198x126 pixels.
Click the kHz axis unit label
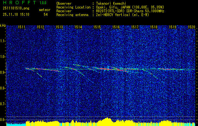click(3, 26)
